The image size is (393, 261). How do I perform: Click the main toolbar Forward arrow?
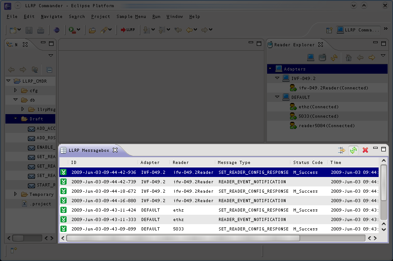pyautogui.click(x=205, y=30)
